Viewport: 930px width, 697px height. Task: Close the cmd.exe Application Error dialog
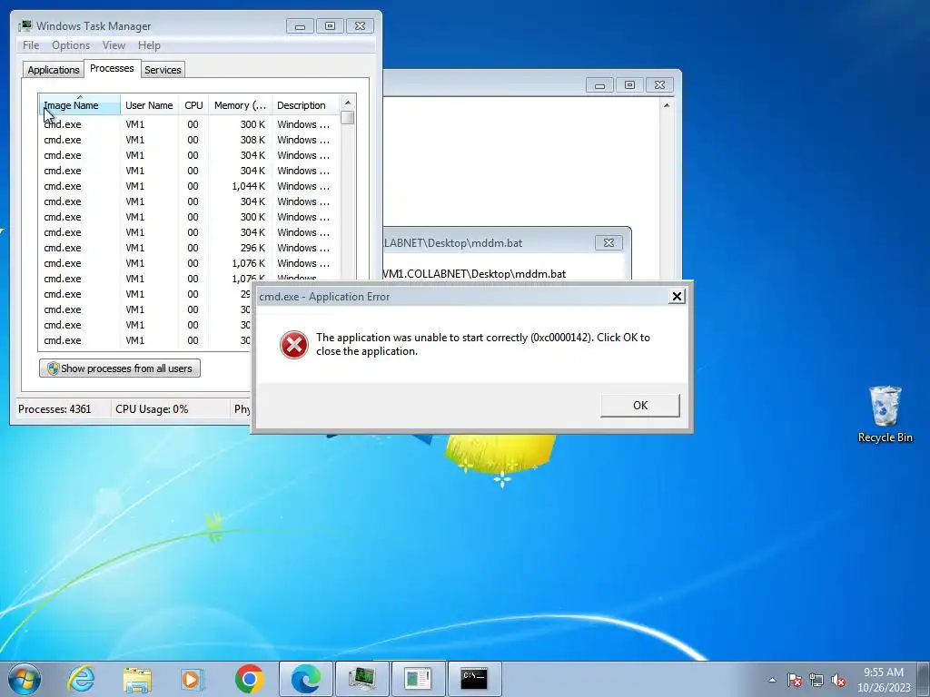[677, 297]
